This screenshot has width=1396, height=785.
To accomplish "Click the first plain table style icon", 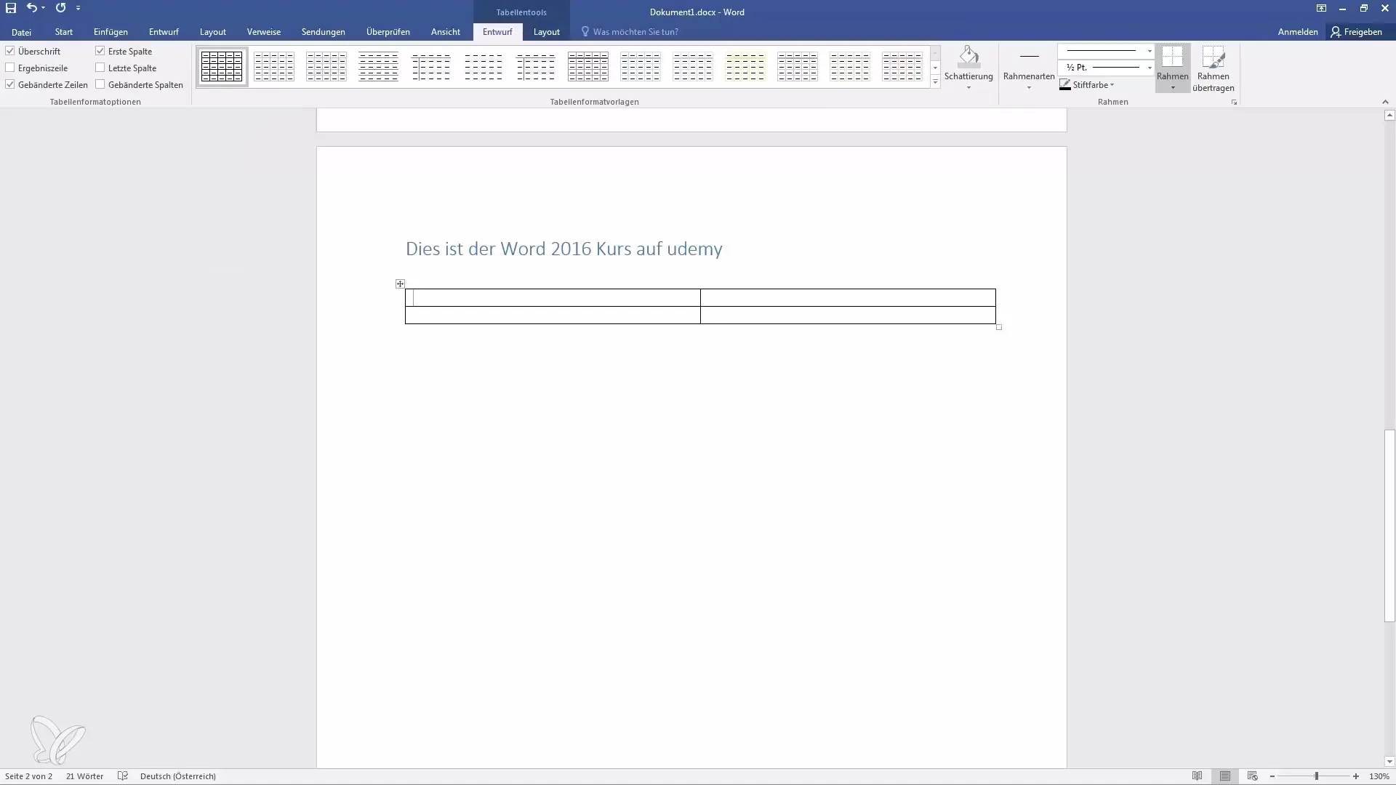I will point(222,65).
